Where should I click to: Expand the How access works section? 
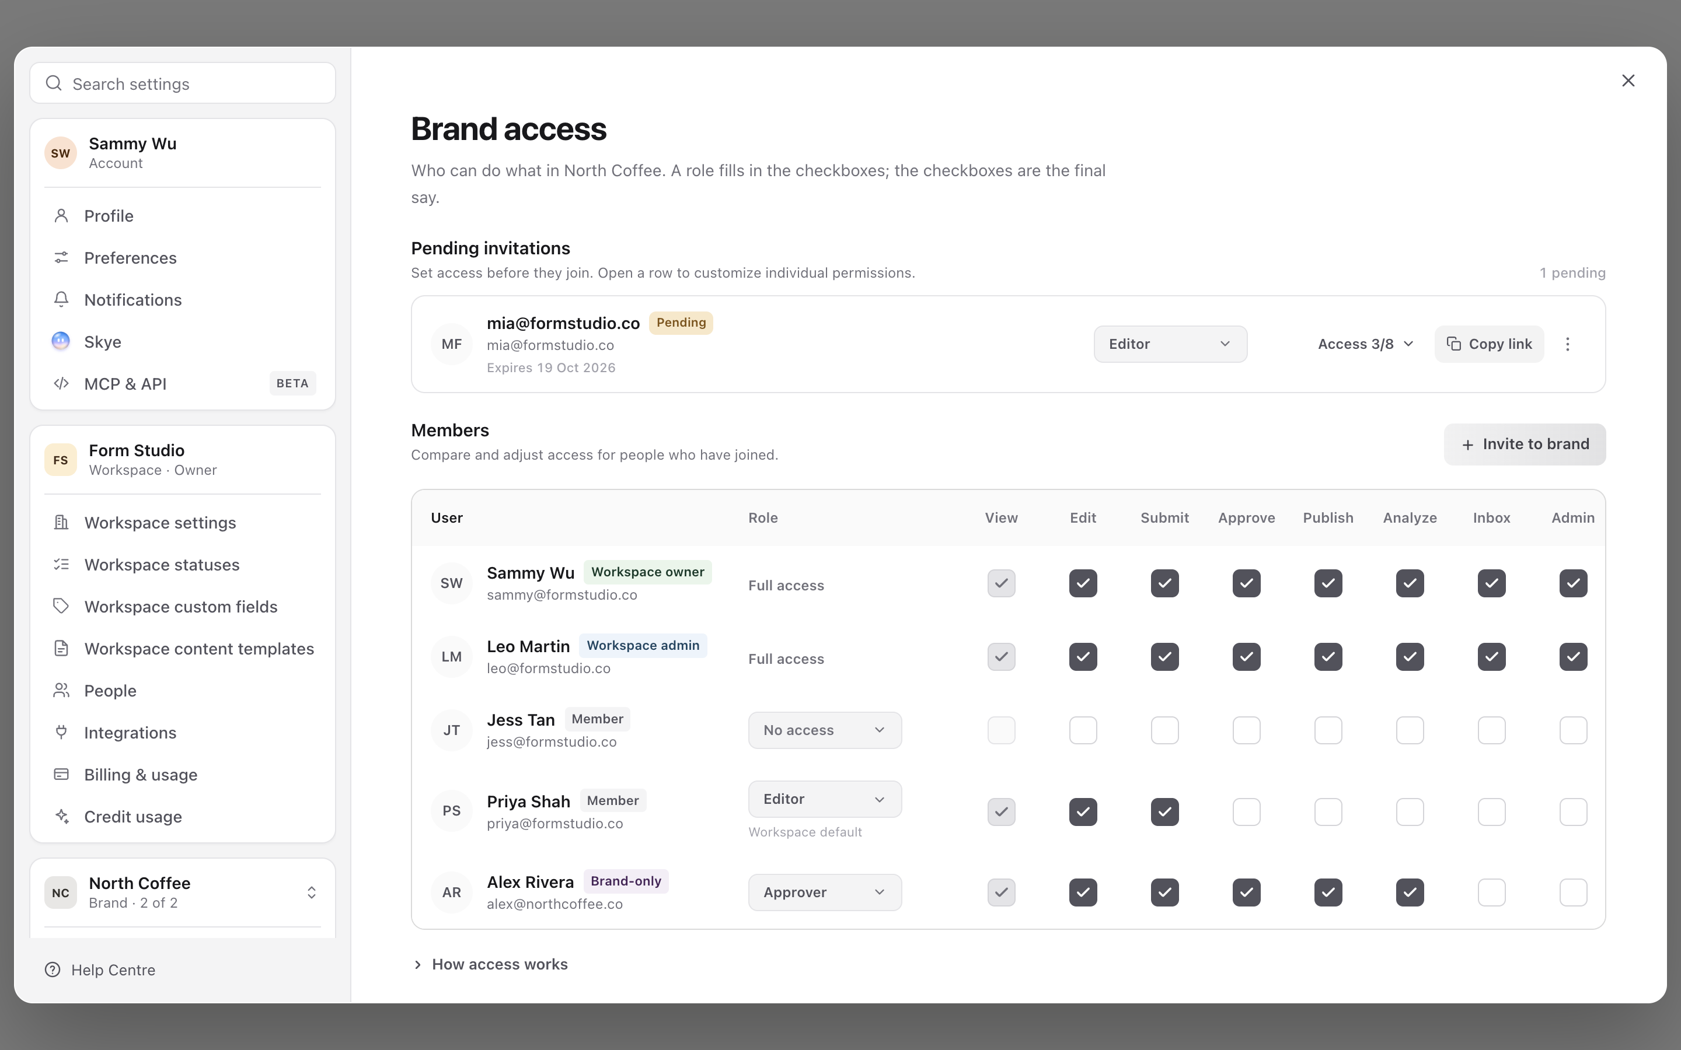click(x=490, y=964)
